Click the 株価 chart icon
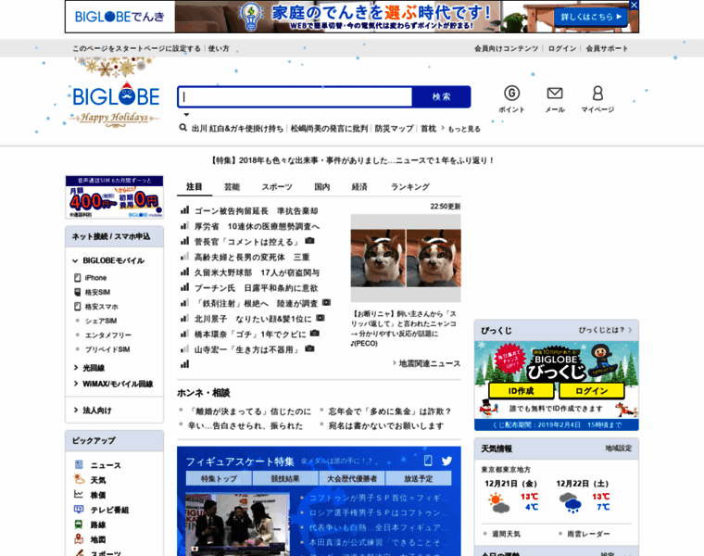The width and height of the screenshot is (704, 556). [79, 495]
